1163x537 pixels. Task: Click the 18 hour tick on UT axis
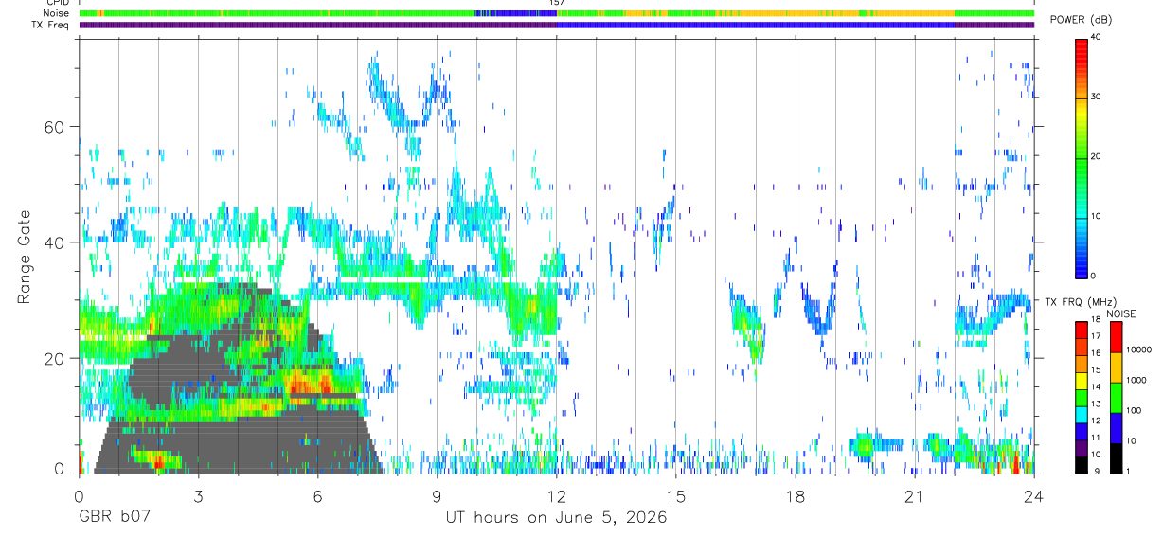coord(796,494)
